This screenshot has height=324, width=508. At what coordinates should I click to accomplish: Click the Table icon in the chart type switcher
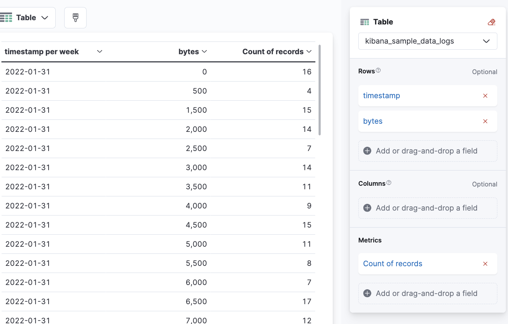click(6, 17)
